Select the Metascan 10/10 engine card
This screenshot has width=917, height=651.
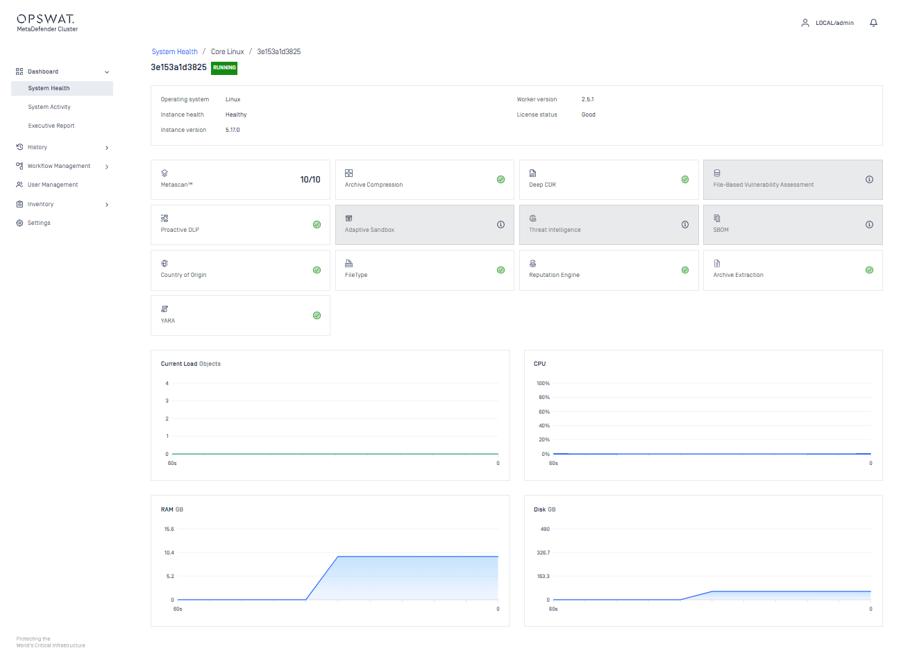(240, 180)
